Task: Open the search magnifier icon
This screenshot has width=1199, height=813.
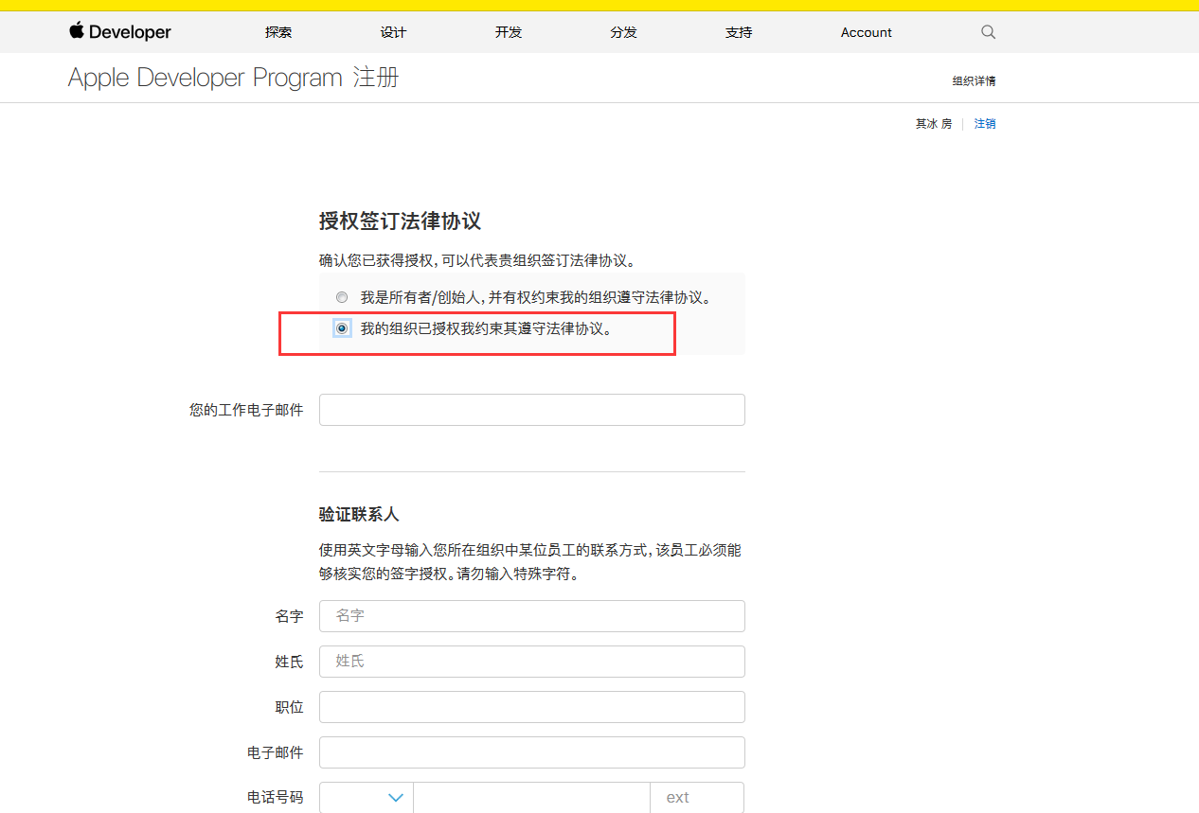Action: click(x=988, y=32)
